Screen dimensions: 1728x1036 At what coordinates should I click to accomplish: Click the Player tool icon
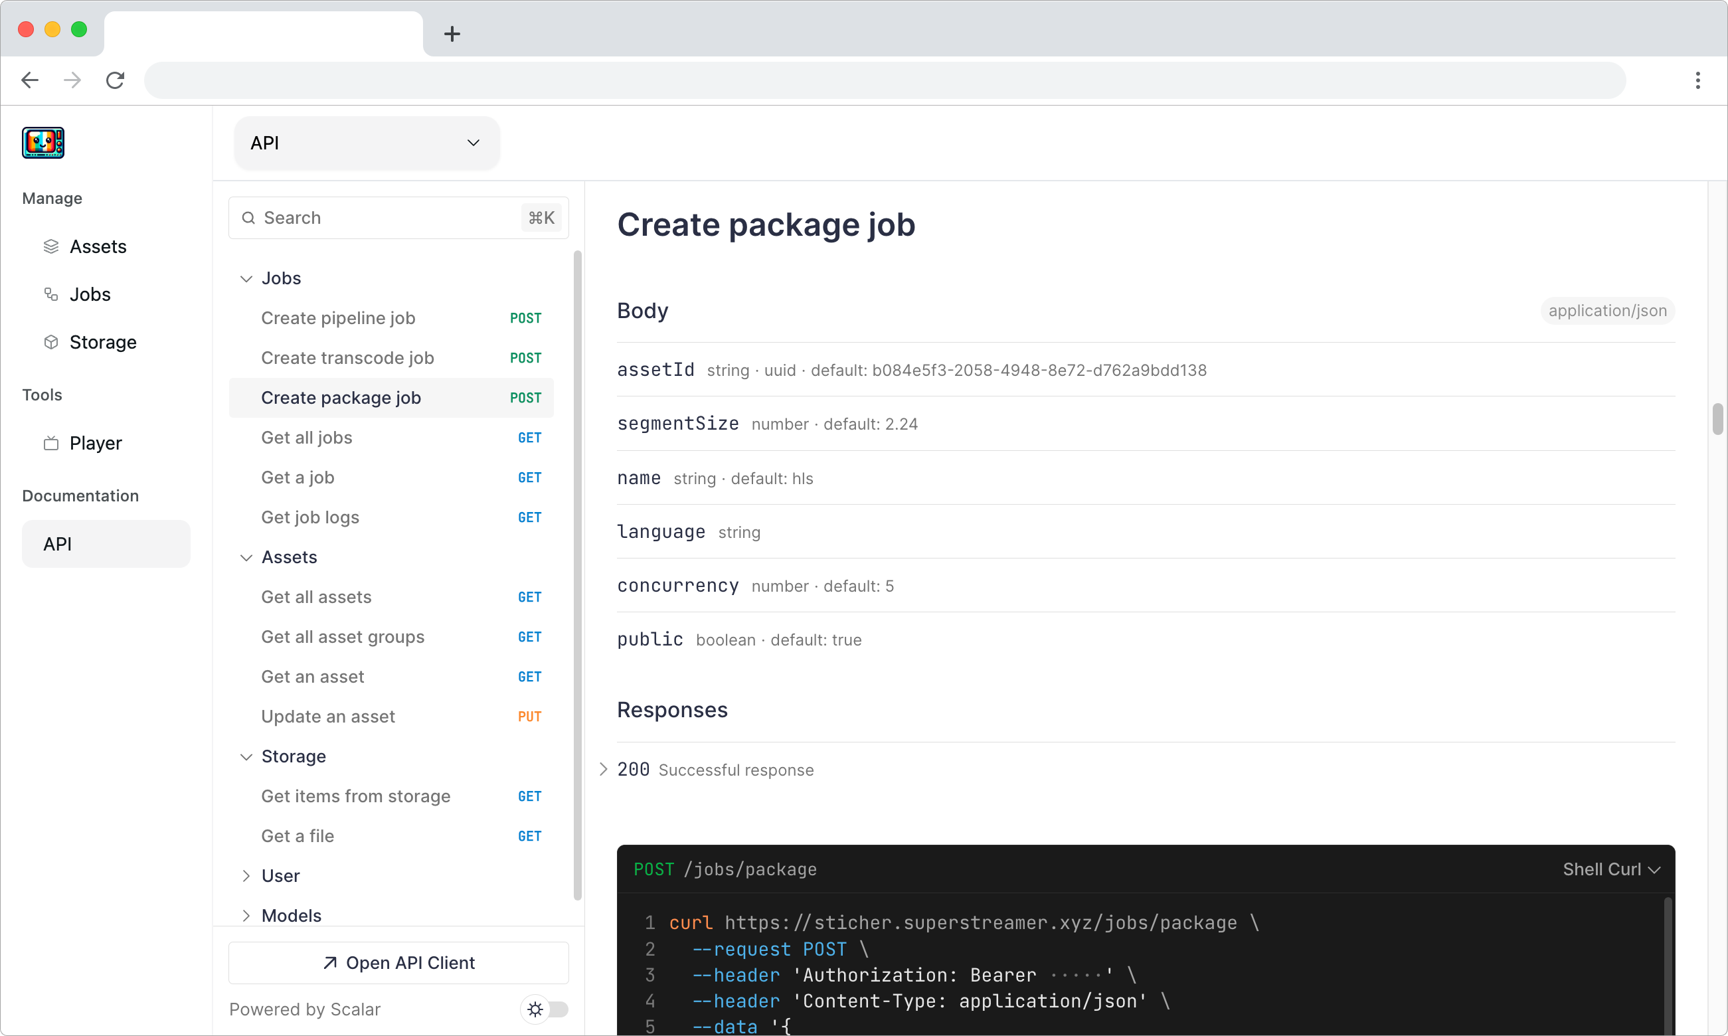tap(50, 443)
